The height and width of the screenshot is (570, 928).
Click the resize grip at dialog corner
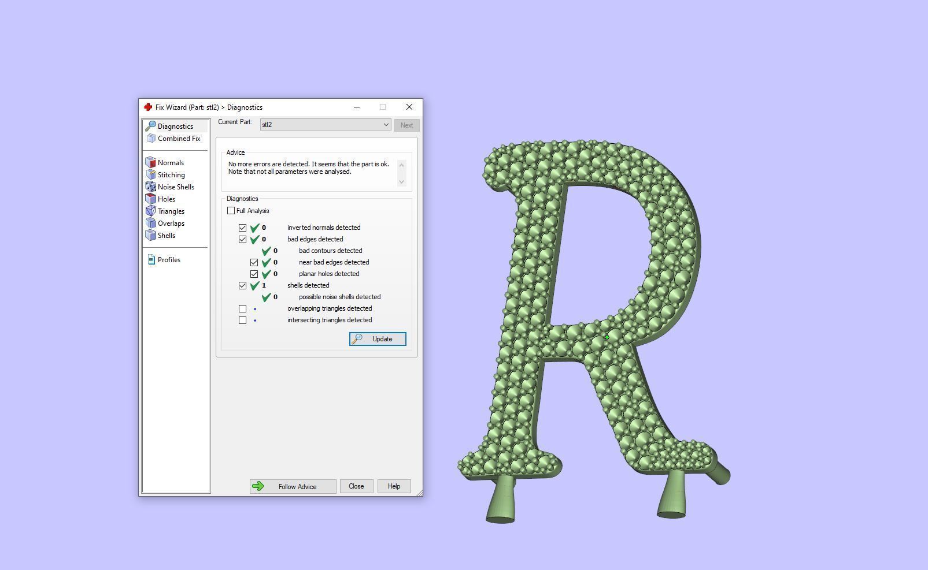point(419,492)
